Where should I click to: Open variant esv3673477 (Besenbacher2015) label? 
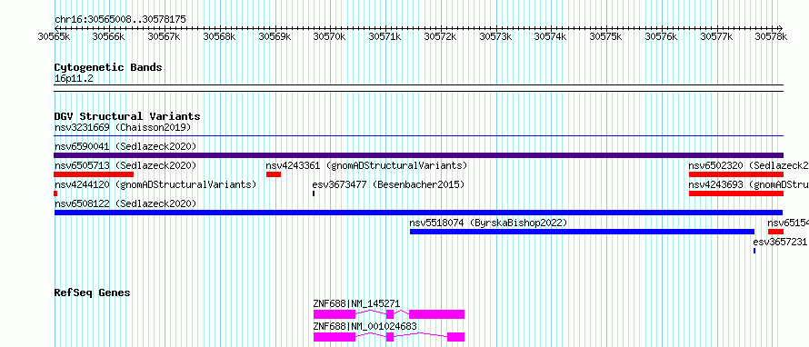tap(388, 184)
